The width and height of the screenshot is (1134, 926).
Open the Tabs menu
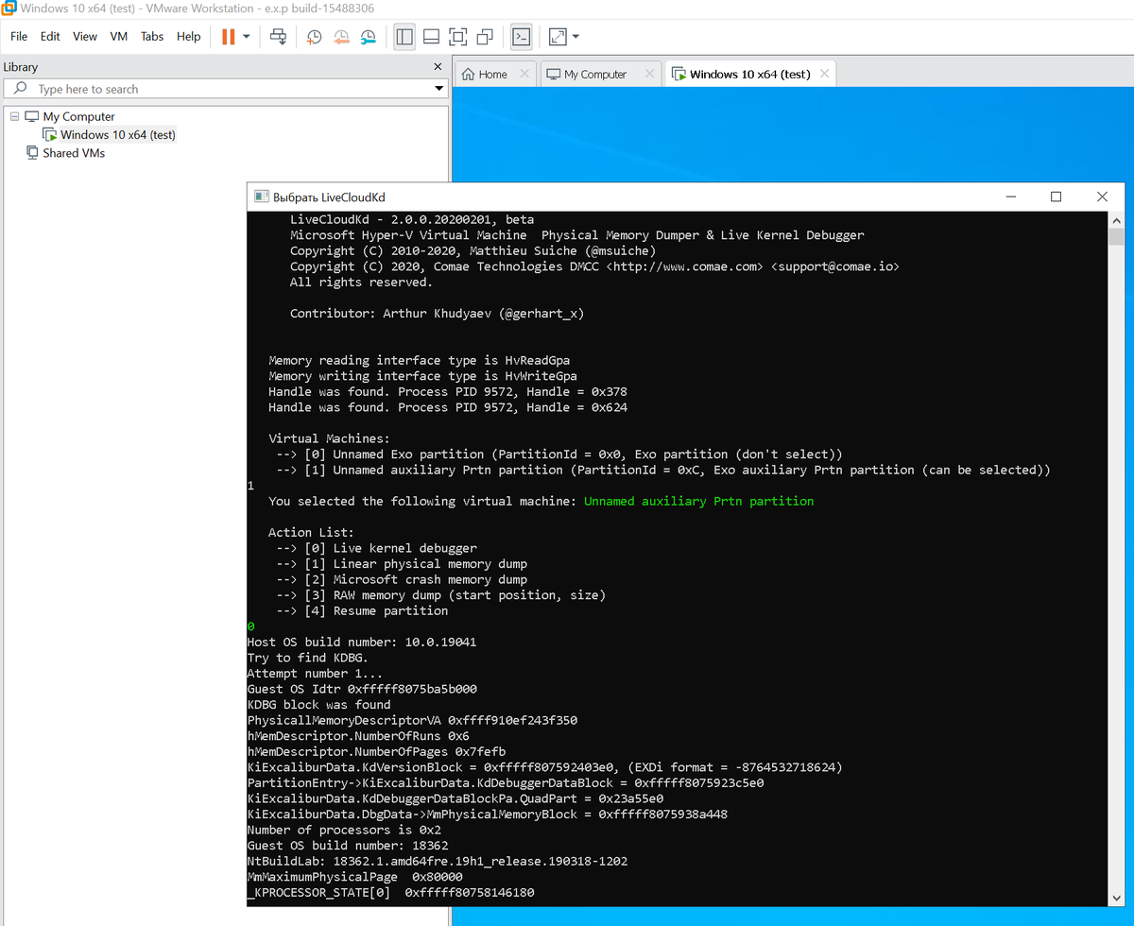coord(152,37)
